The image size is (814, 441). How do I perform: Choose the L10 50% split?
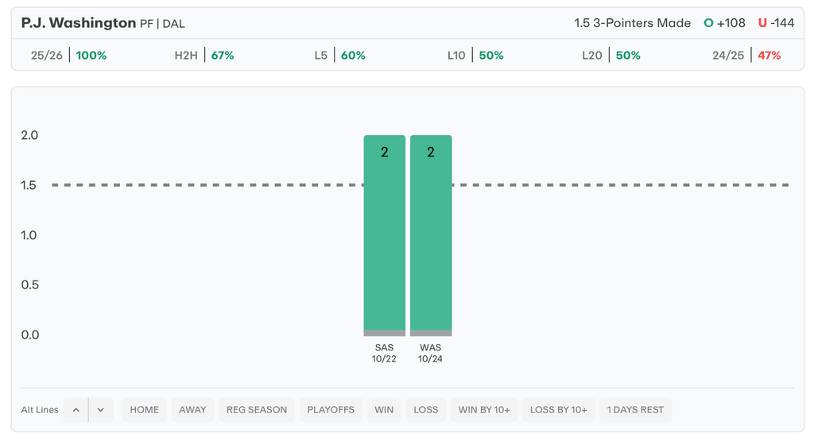pos(475,56)
